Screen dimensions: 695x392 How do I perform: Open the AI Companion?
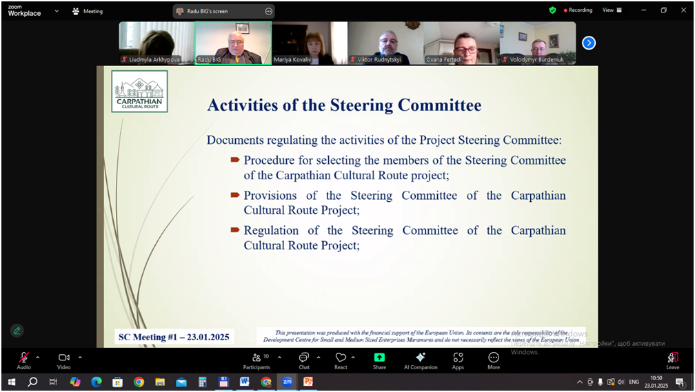(x=421, y=360)
